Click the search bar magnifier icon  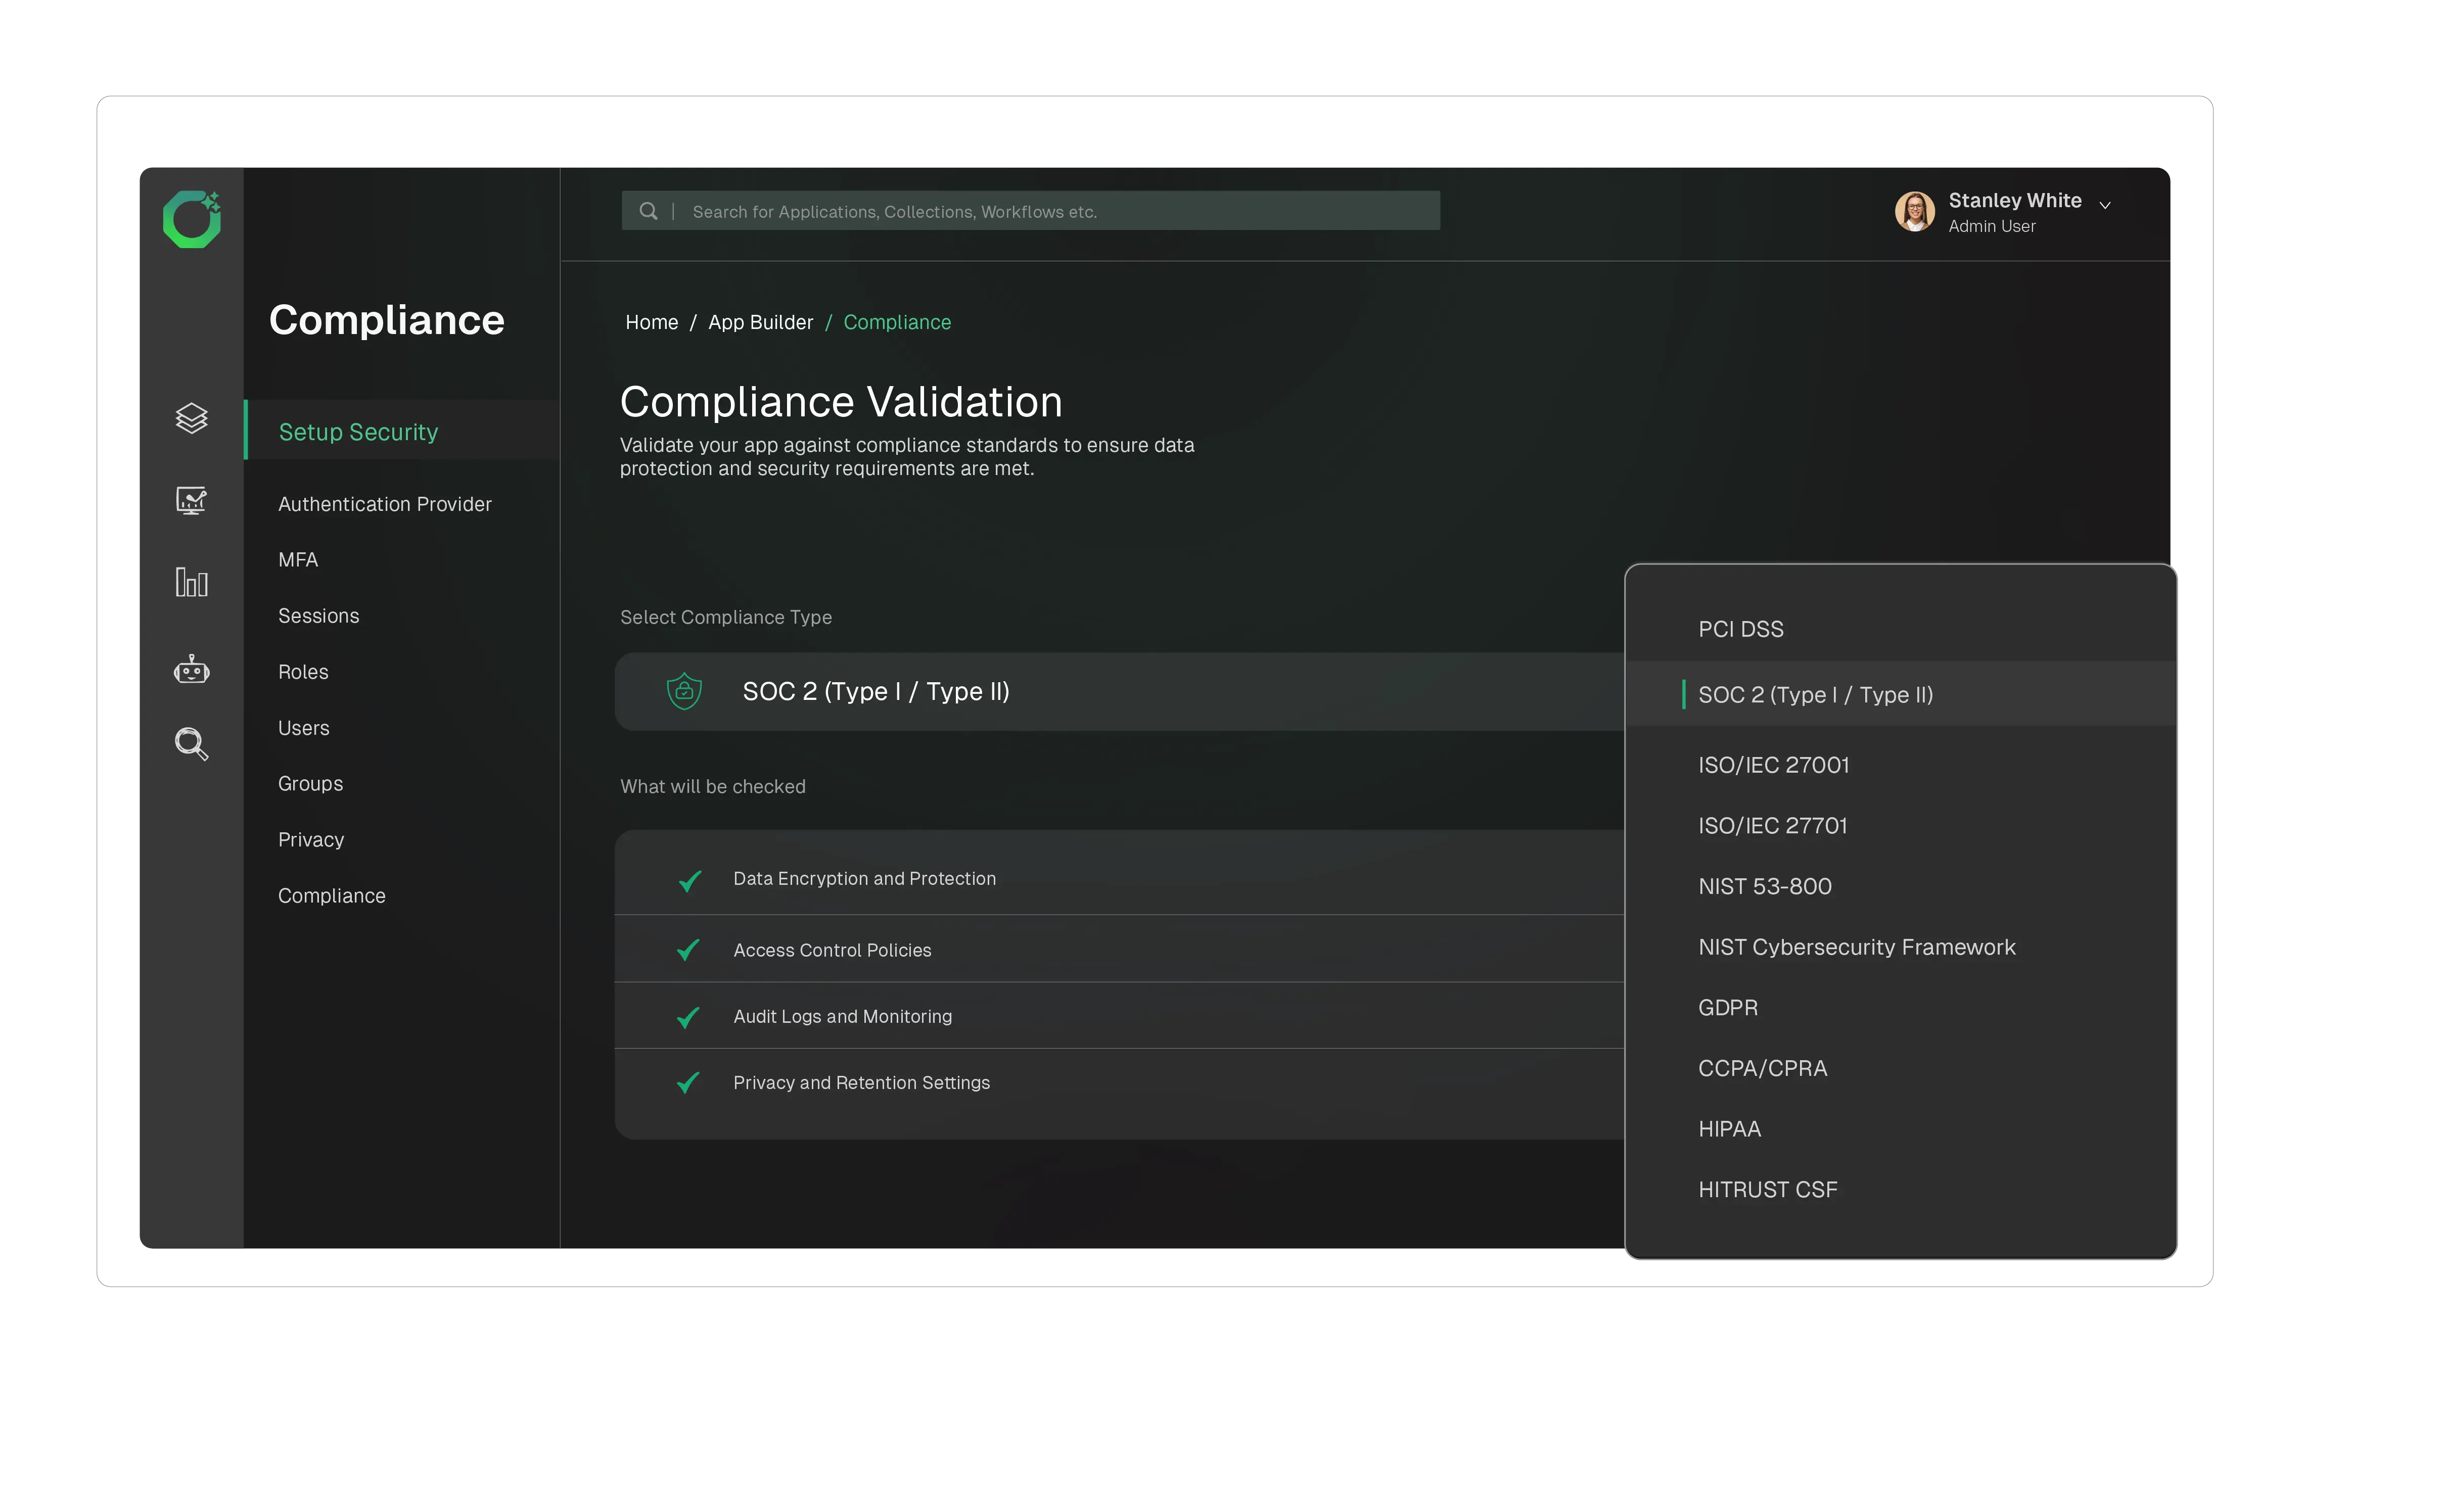(x=648, y=211)
